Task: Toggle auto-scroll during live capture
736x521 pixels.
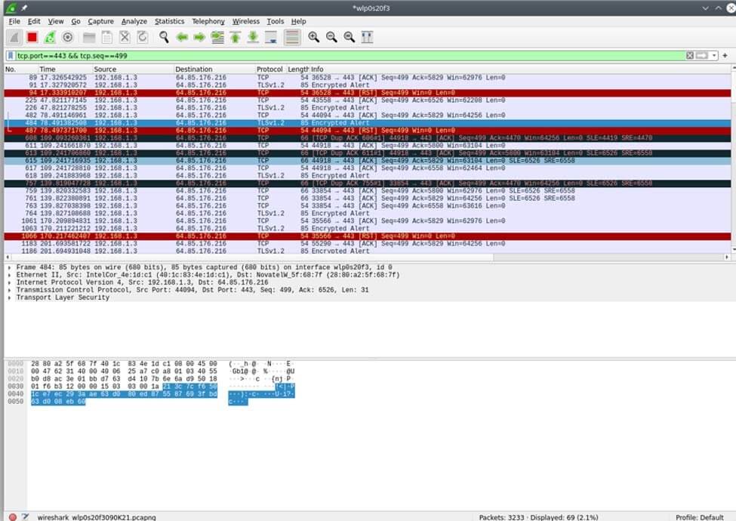Action: pyautogui.click(x=271, y=38)
